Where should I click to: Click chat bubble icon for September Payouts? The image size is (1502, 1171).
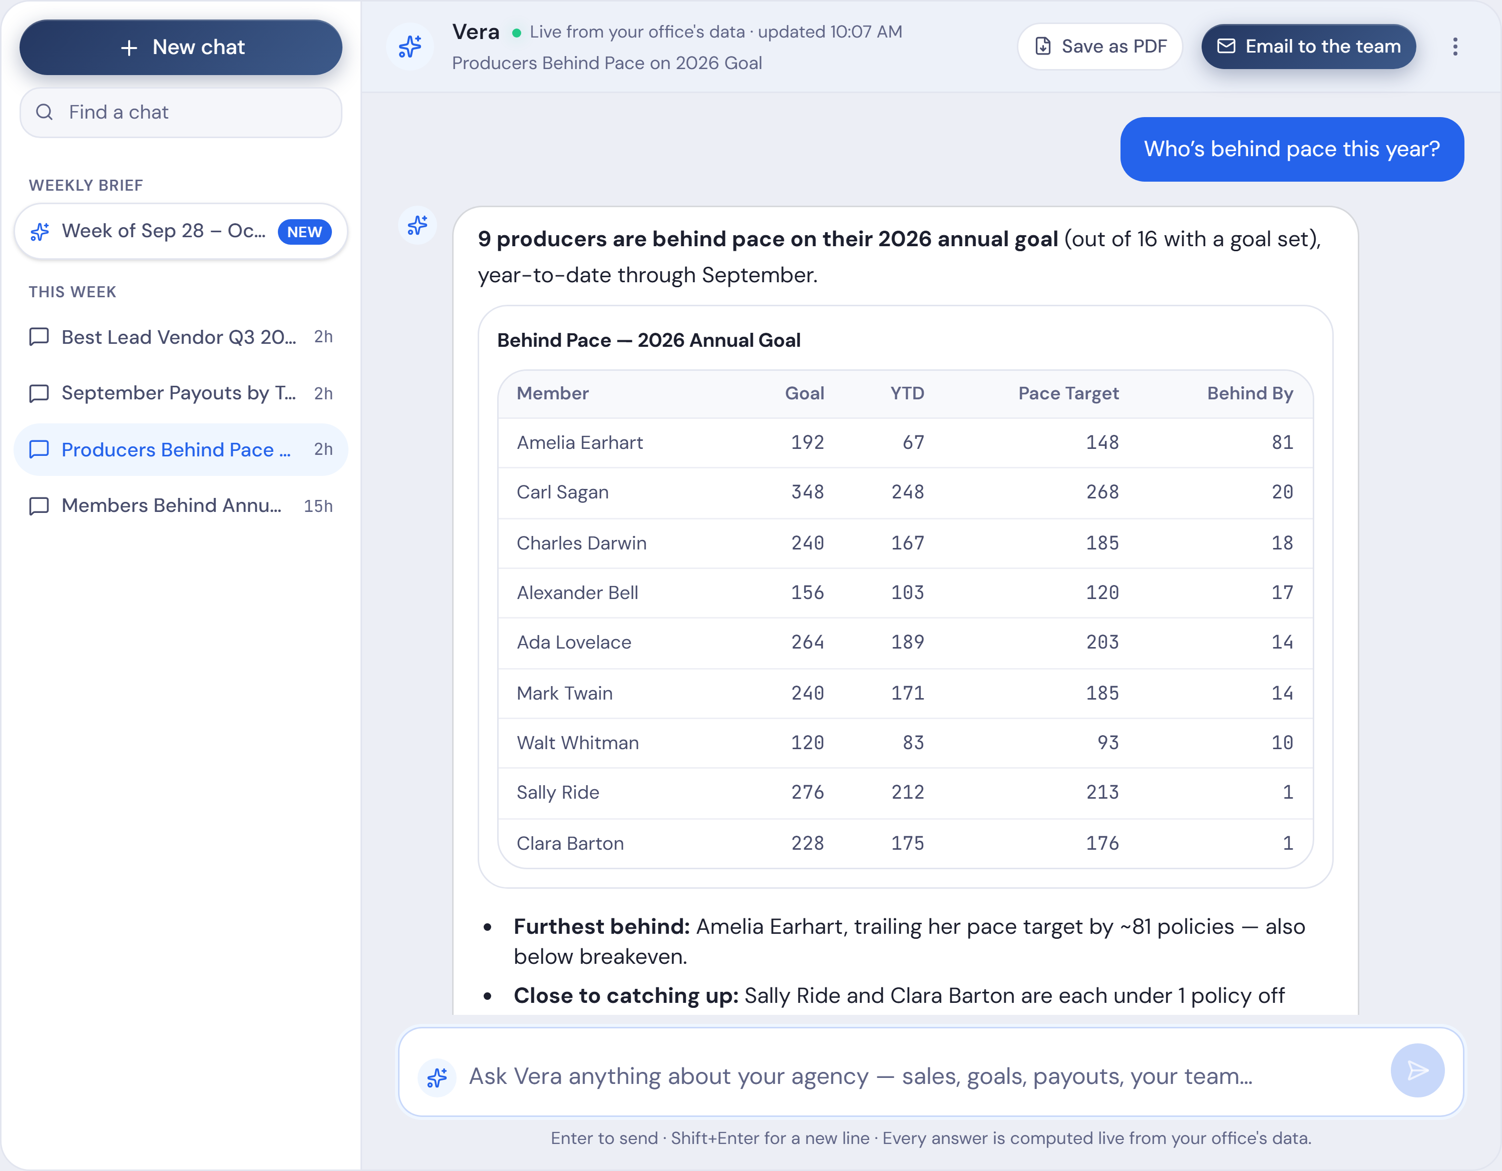(x=39, y=393)
